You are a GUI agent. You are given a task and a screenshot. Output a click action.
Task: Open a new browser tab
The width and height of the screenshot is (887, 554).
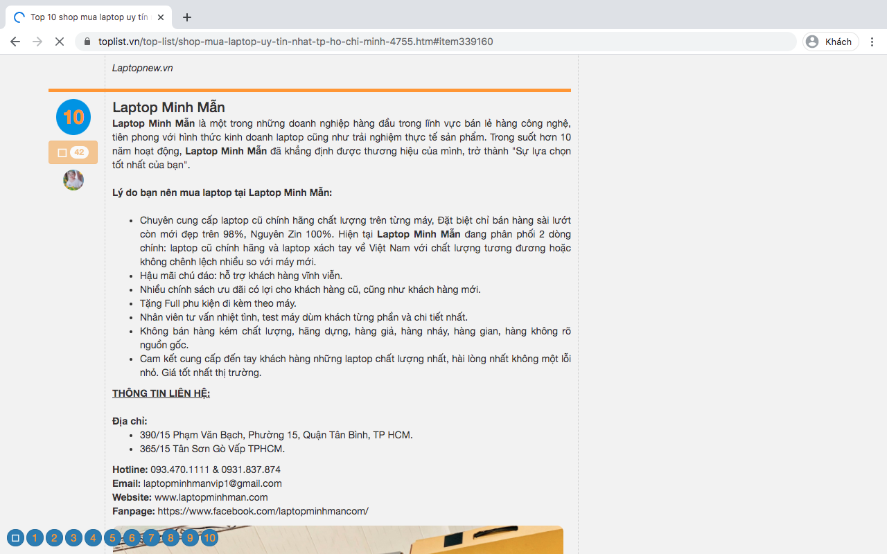tap(186, 17)
